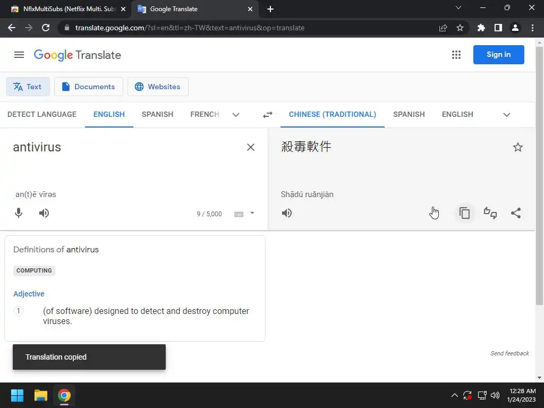The width and height of the screenshot is (544, 408).
Task: Bookmark this tab with the address bar star
Action: (460, 28)
